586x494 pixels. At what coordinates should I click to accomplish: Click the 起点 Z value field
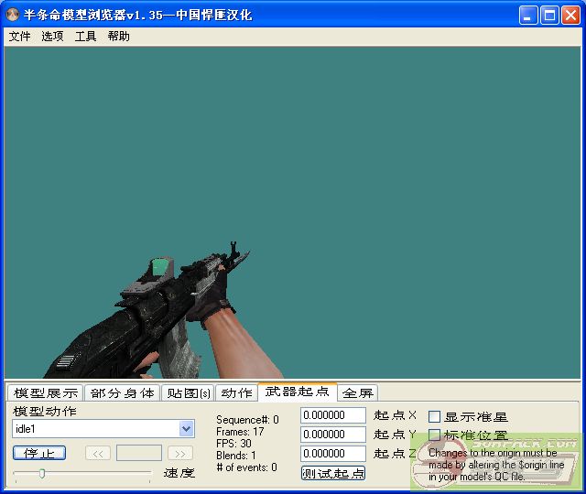(333, 454)
